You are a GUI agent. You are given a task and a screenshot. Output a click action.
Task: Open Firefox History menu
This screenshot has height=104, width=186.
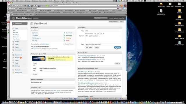(27, 1)
